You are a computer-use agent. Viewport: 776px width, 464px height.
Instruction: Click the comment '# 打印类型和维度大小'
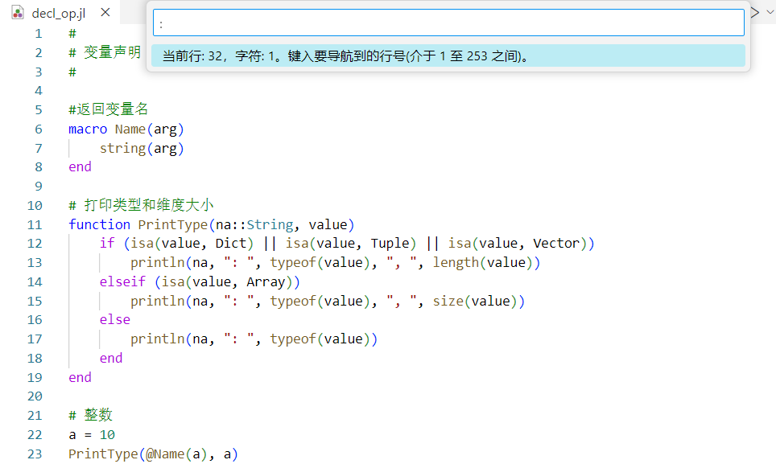[141, 205]
